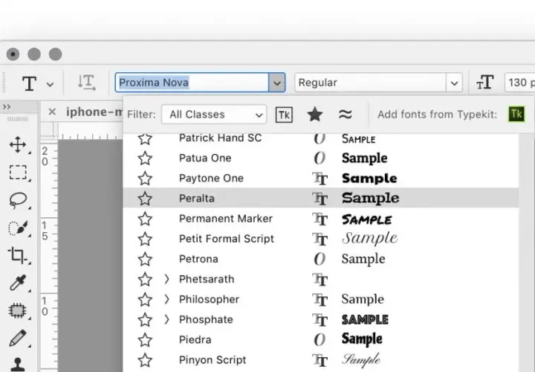
Task: Open Add fonts from Typekit green icon
Action: [x=516, y=114]
